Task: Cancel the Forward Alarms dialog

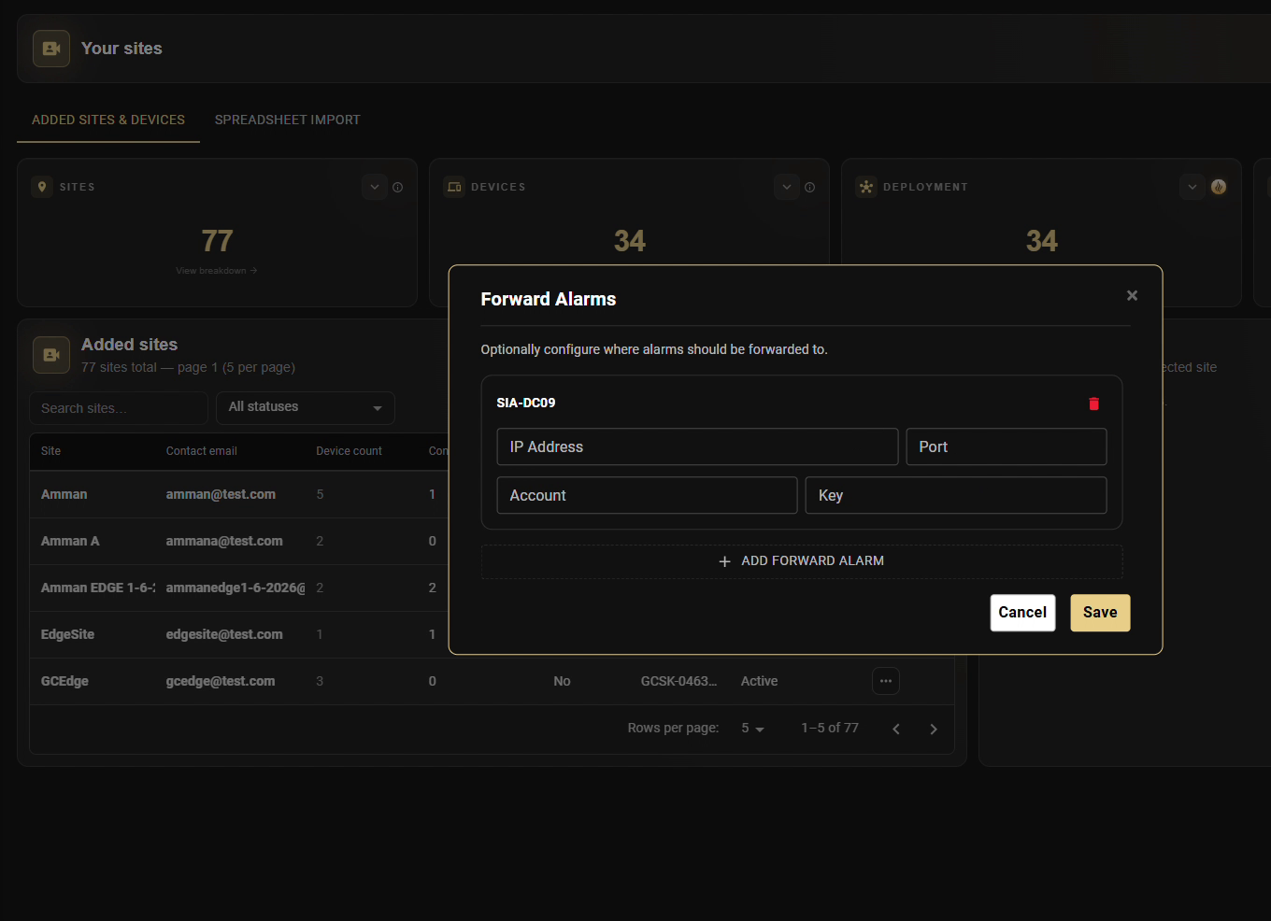Action: pos(1022,613)
